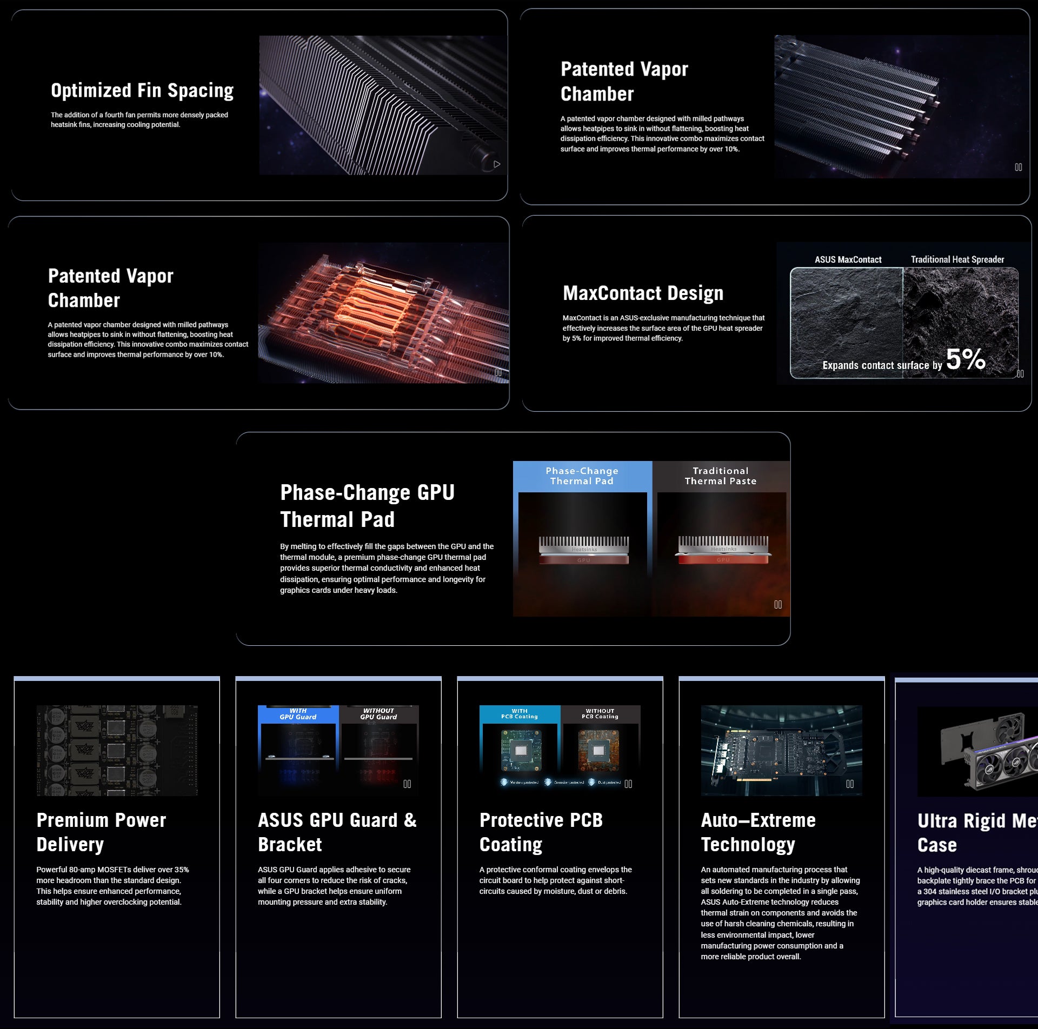This screenshot has height=1029, width=1038.
Task: Pause the PCB Coating comparison video
Action: 628,784
